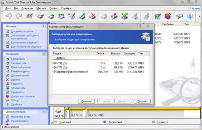This screenshot has width=202, height=130.
Task: Click the checkered flag Commit icon
Action: pyautogui.click(x=29, y=16)
